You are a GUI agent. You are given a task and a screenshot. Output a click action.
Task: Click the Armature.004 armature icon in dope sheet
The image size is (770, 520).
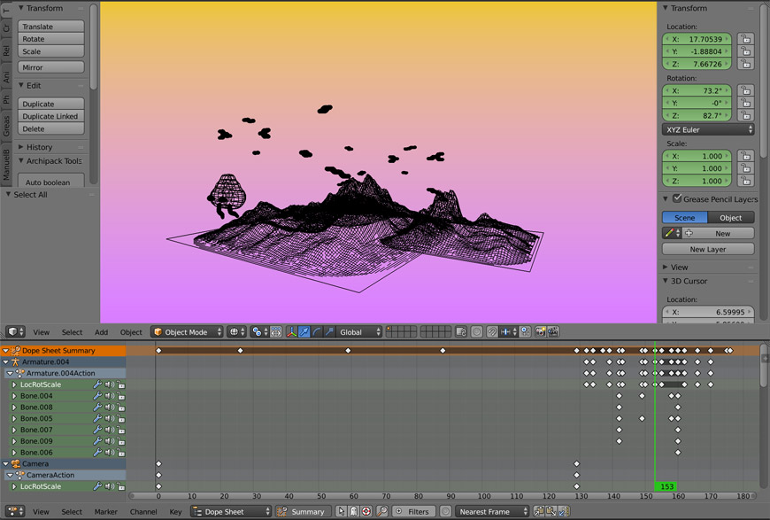pos(15,362)
